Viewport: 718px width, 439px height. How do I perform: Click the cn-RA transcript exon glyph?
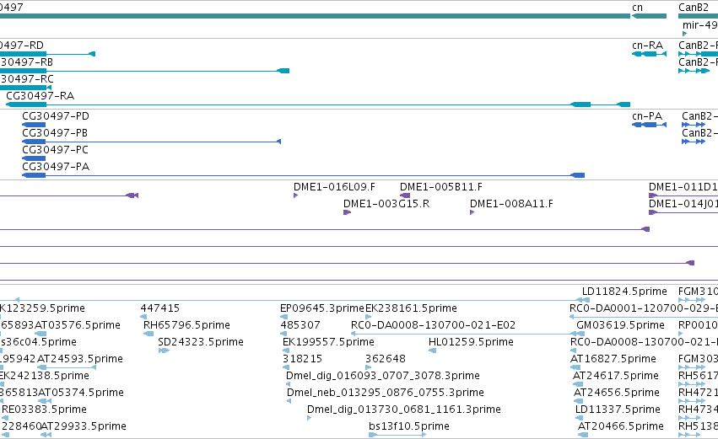(649, 54)
